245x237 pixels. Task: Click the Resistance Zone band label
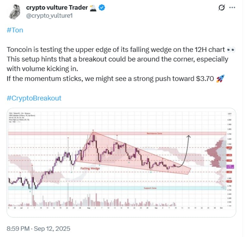click(154, 133)
